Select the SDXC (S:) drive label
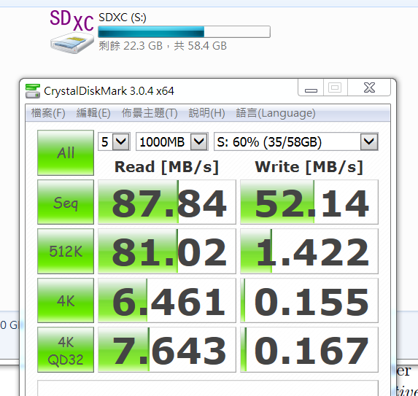 (123, 18)
